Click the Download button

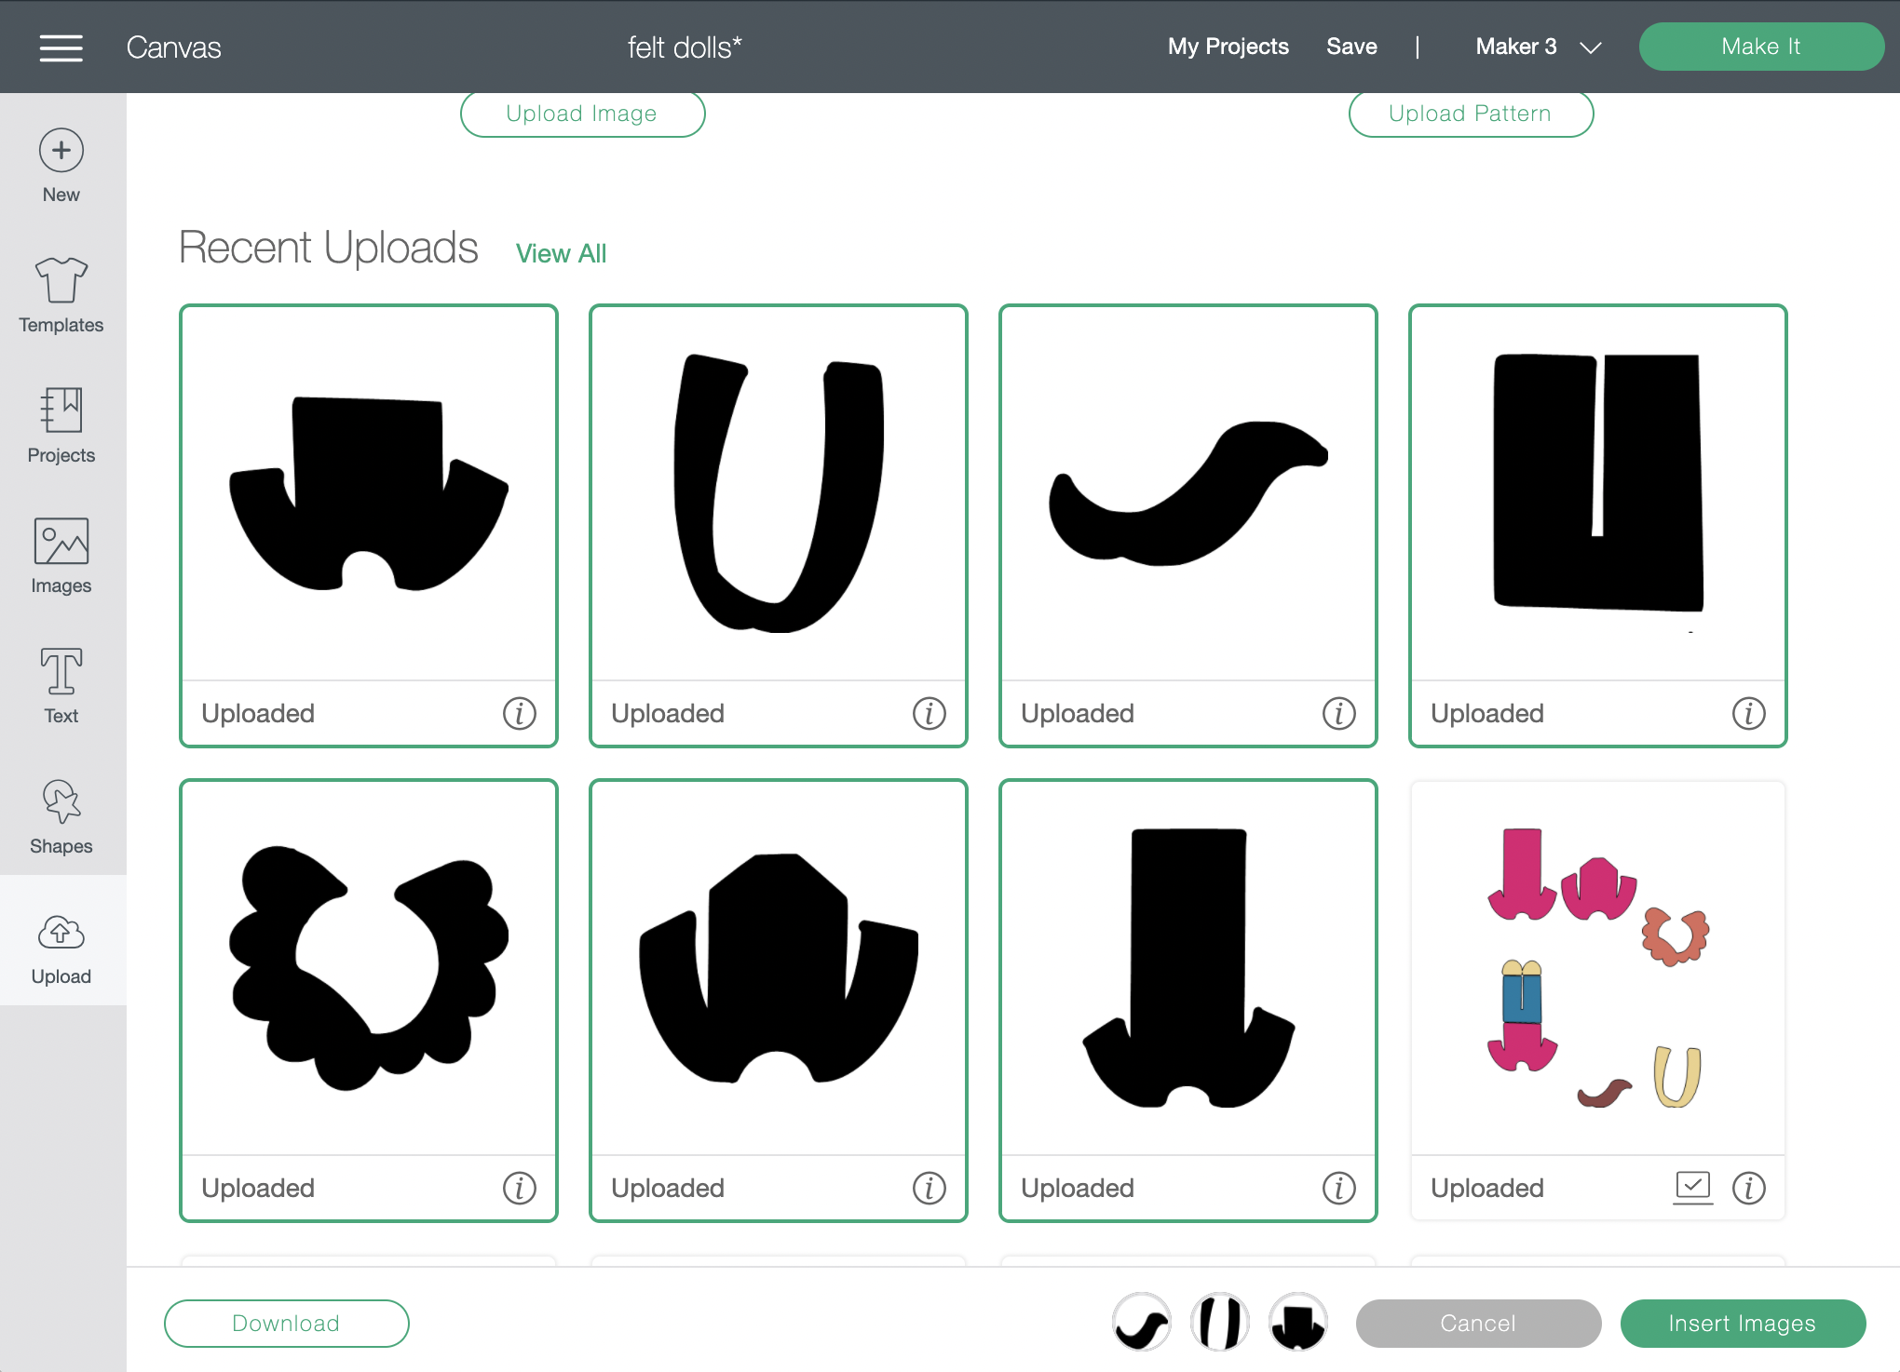point(286,1324)
